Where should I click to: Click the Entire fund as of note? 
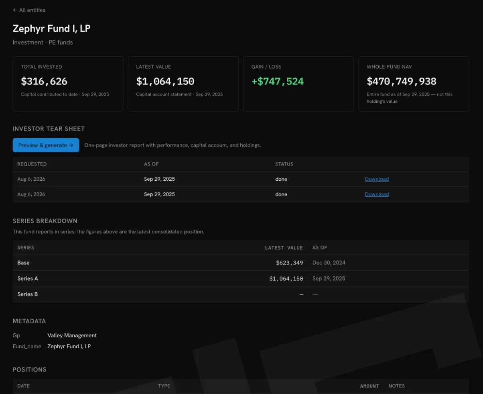(x=410, y=98)
